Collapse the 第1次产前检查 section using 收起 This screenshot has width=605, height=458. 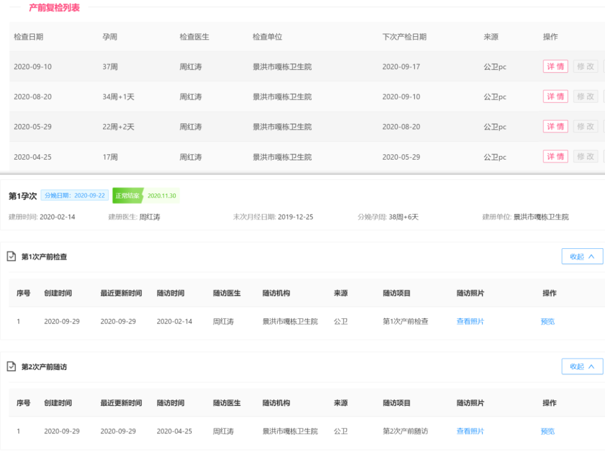click(581, 256)
